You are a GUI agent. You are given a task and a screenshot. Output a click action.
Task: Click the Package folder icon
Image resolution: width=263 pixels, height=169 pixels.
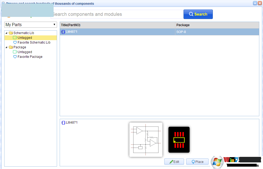11,47
